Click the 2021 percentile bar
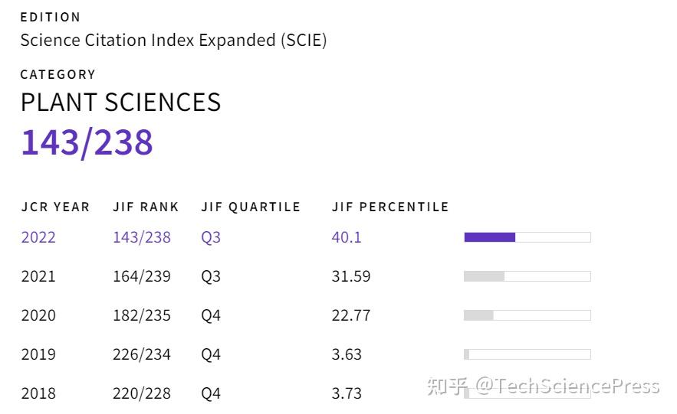The height and width of the screenshot is (414, 677). coord(527,276)
